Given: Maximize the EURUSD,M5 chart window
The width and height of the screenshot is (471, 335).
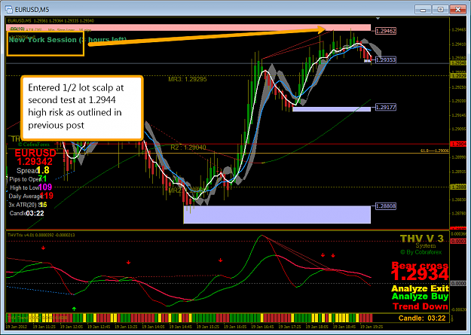Looking at the screenshot, I should tap(440, 9).
